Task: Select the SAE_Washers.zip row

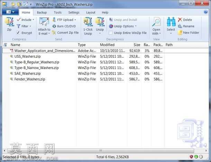Action: (x=105, y=74)
